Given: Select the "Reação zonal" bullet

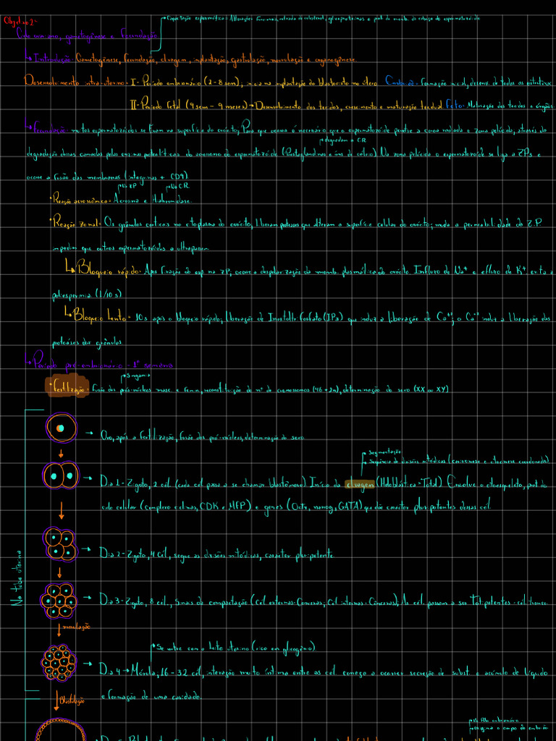Looking at the screenshot, I should coord(75,221).
